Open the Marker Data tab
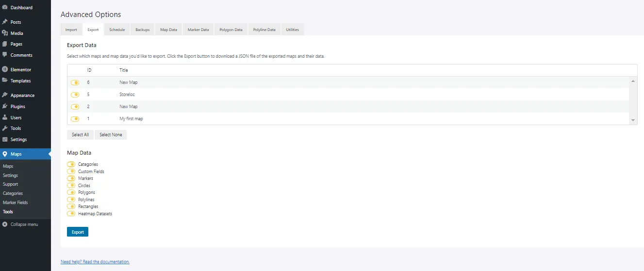This screenshot has height=271, width=644. tap(198, 30)
